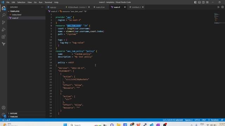Open the Search view in activity bar
225x126 pixels.
pyautogui.click(x=4, y=15)
